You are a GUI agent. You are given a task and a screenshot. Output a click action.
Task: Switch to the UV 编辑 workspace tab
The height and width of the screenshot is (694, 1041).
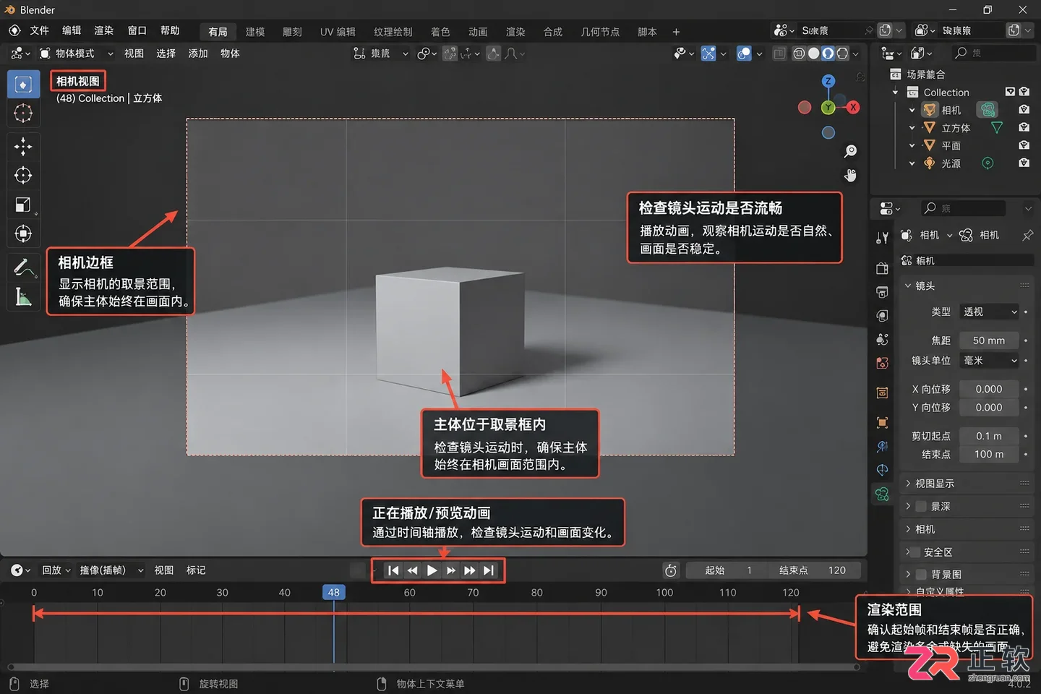click(338, 32)
